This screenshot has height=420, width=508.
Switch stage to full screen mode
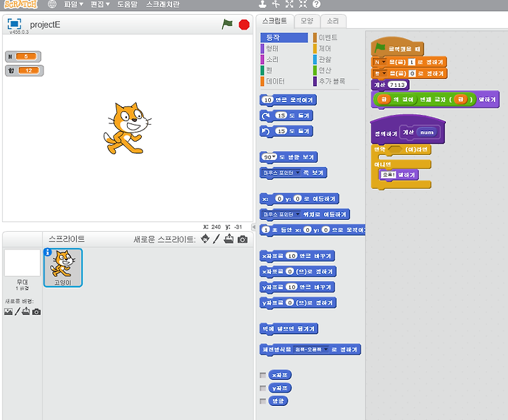tap(14, 24)
